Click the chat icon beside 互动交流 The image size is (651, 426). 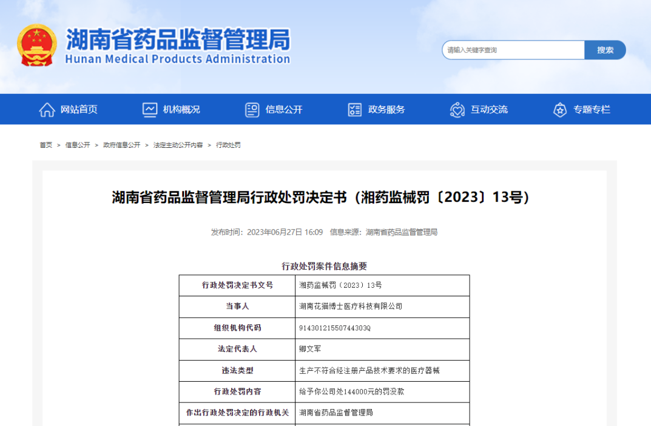point(457,110)
